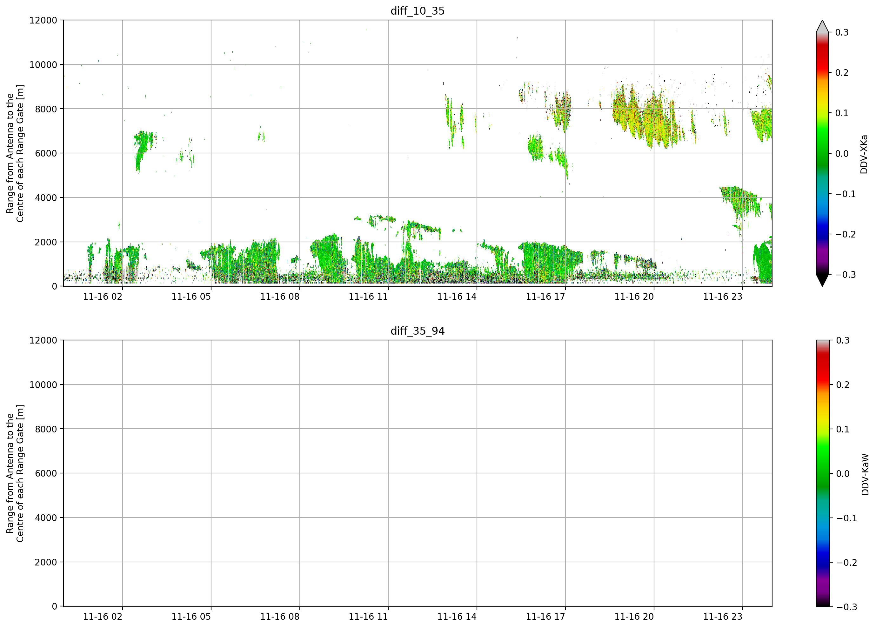Click the y-axis range label of the diff_35_94 plot
876x628 pixels.
[15, 473]
